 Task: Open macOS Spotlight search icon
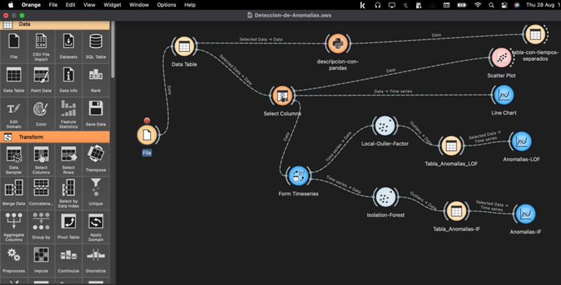click(490, 5)
